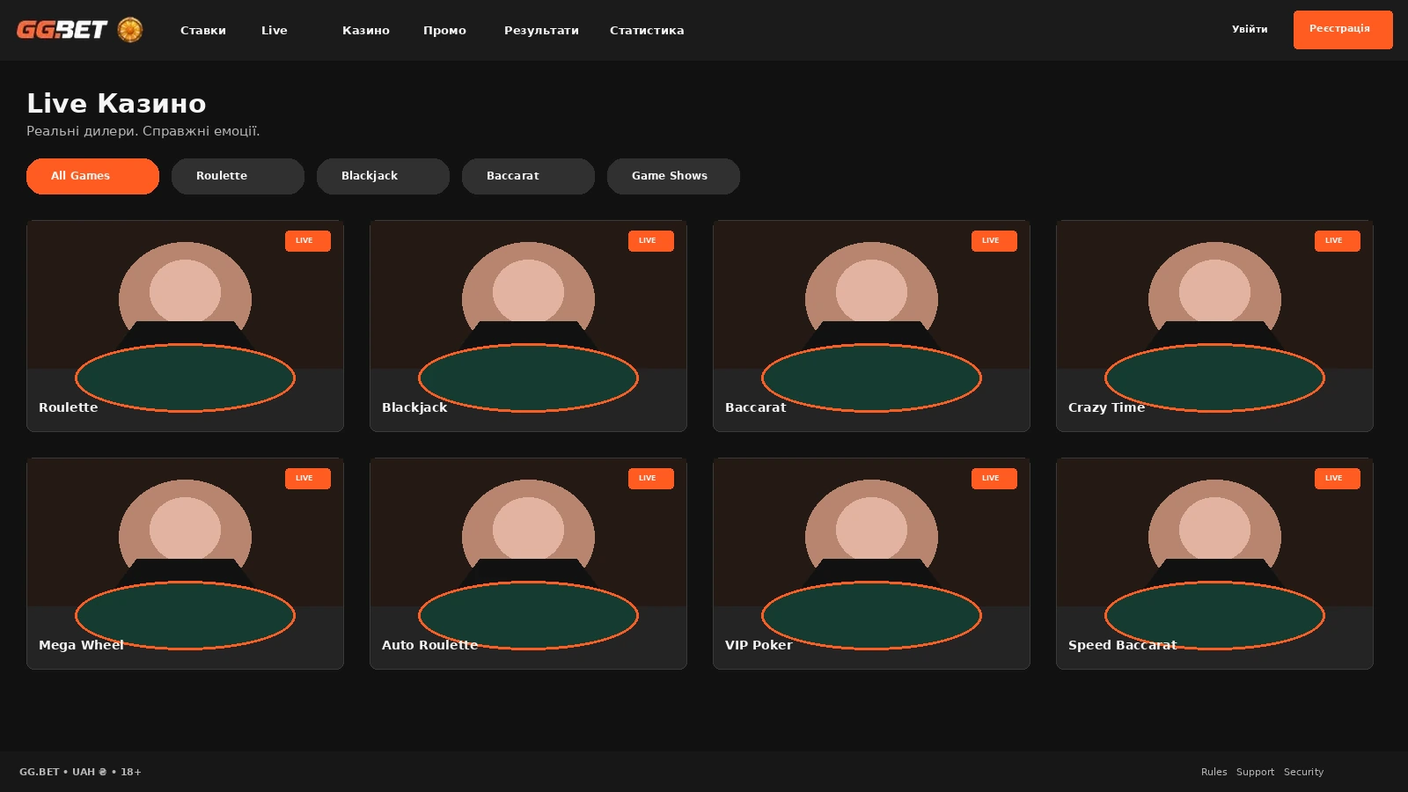The width and height of the screenshot is (1408, 792).
Task: Click the Увійти login link
Action: (x=1250, y=29)
